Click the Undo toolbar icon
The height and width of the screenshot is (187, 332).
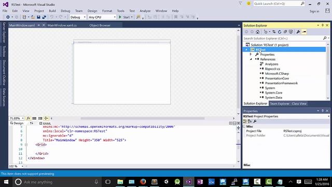coord(51,17)
